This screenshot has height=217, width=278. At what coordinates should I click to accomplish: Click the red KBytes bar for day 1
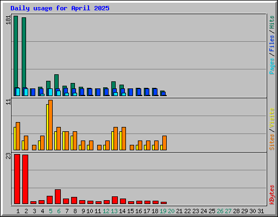17,179
